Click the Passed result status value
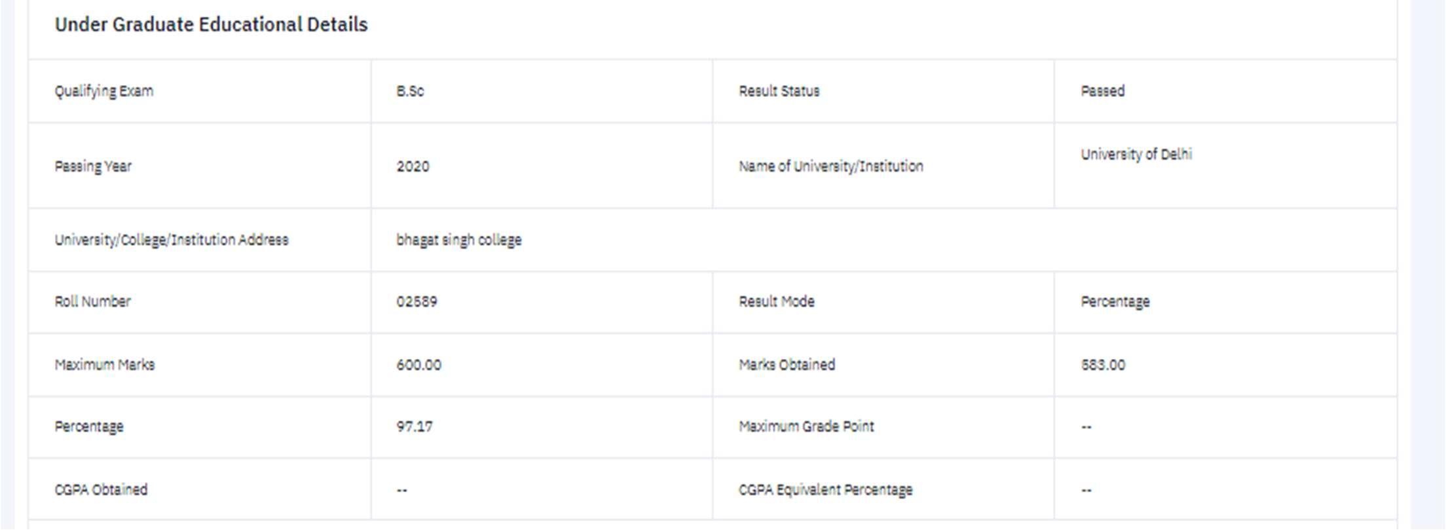1446x530 pixels. pyautogui.click(x=1103, y=91)
